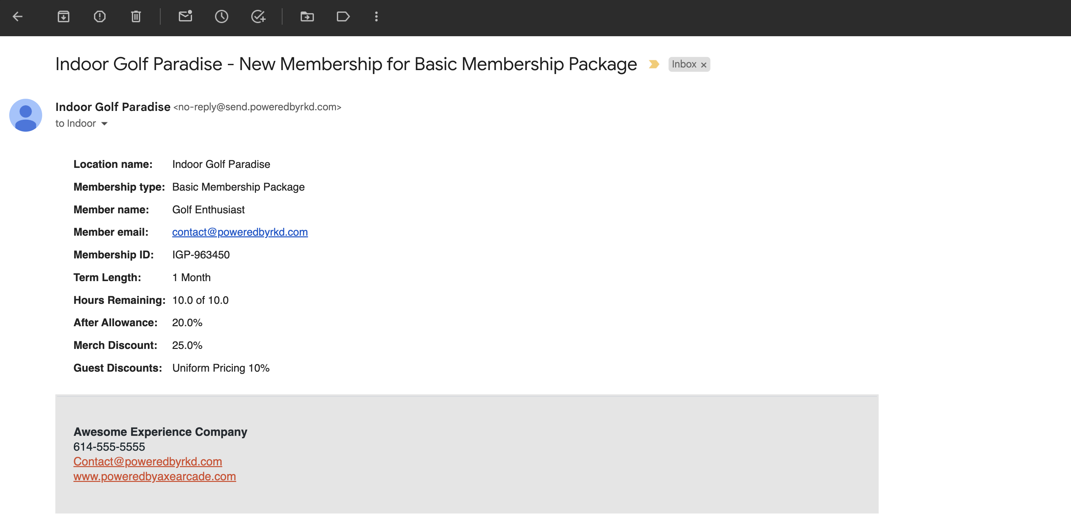This screenshot has width=1071, height=528.
Task: Open the Labels icon menu
Action: pos(343,16)
